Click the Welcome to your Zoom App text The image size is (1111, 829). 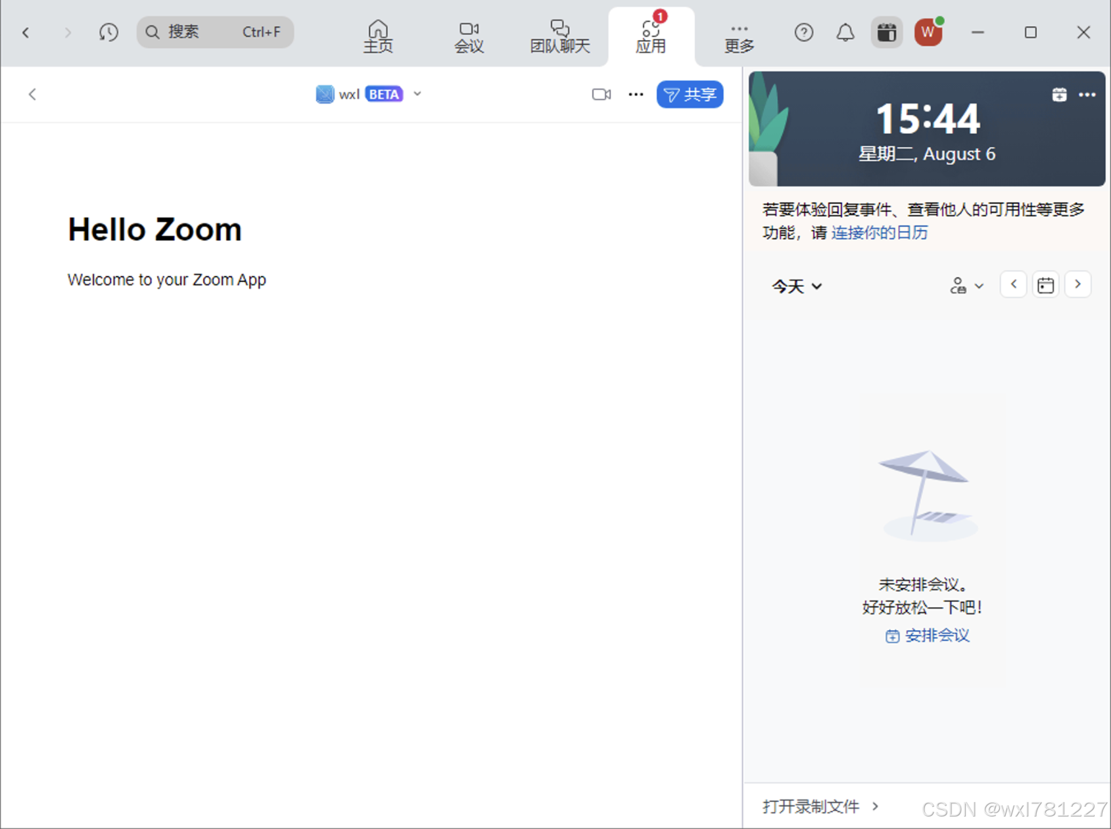pos(166,280)
